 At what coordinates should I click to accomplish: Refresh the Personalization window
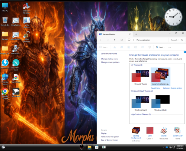tap(122, 40)
